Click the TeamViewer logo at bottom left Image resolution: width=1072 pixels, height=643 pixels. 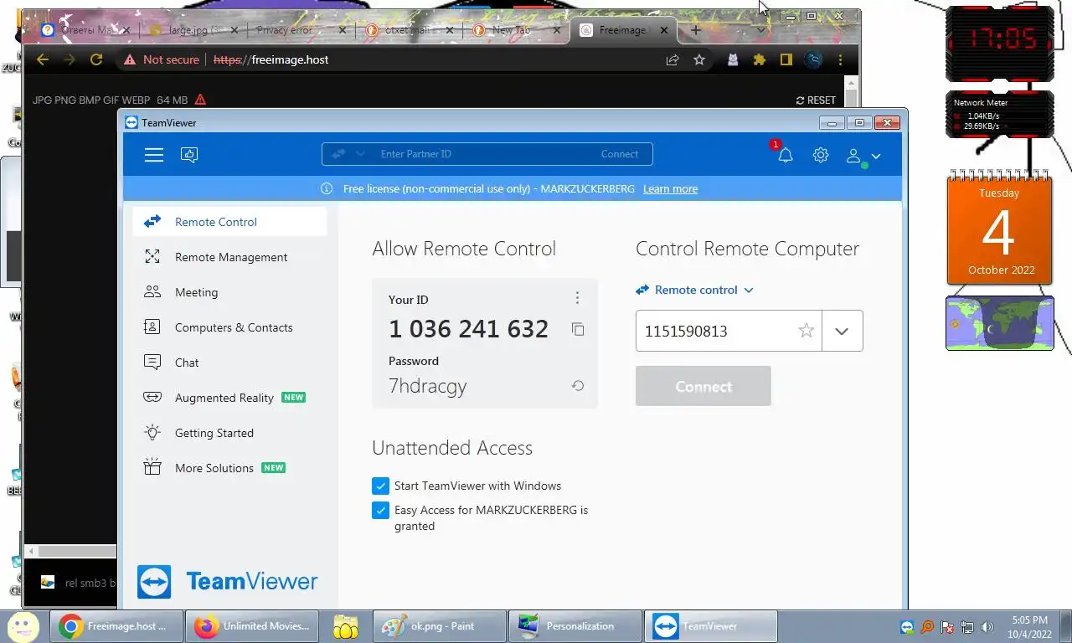228,582
